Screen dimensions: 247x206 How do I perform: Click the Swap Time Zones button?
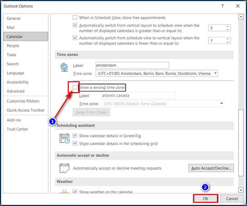pyautogui.click(x=91, y=112)
